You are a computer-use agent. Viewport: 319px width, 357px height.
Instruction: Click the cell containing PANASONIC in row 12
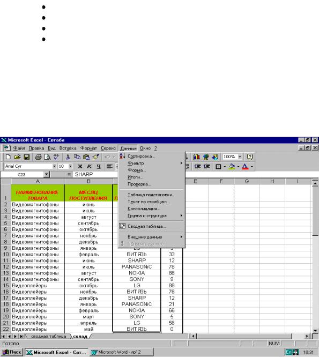(137, 266)
